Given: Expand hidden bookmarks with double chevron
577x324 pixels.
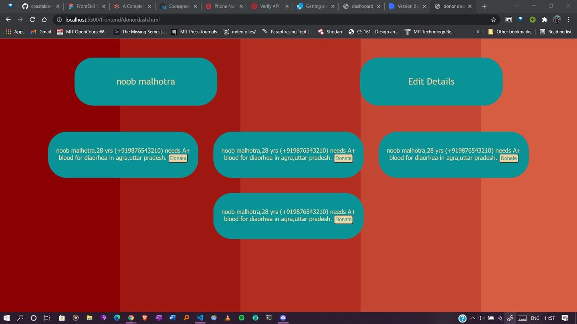Looking at the screenshot, I should click(478, 32).
